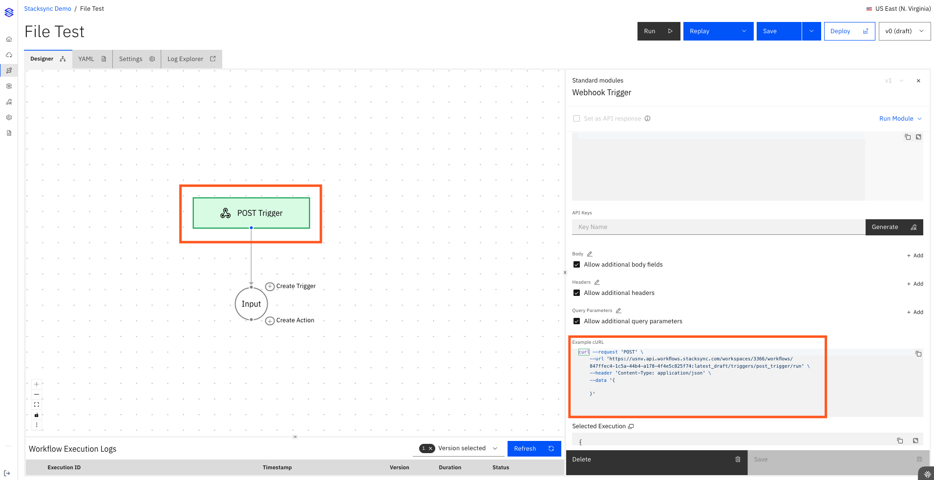Click the logout icon at sidebar bottom
Viewport: 934px width, 480px height.
(x=7, y=473)
